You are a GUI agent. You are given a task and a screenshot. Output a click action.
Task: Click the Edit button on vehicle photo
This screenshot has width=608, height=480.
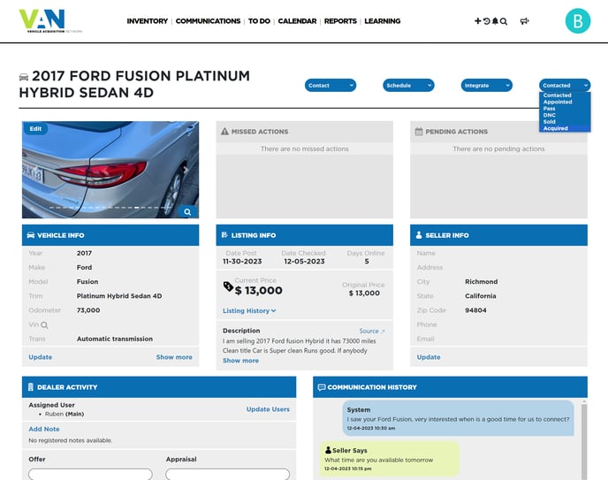tap(35, 129)
